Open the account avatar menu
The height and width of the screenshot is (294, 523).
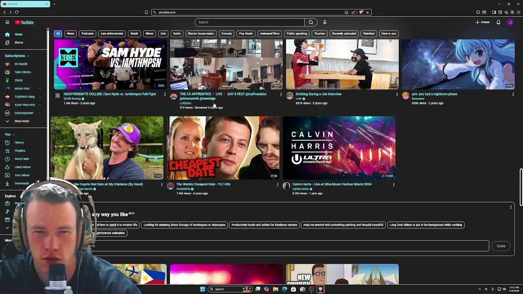point(510,22)
